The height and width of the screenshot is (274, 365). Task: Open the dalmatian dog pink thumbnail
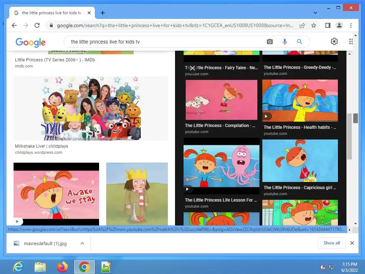click(221, 100)
